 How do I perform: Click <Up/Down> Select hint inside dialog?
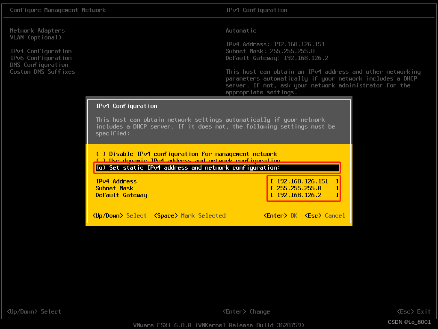pos(120,216)
